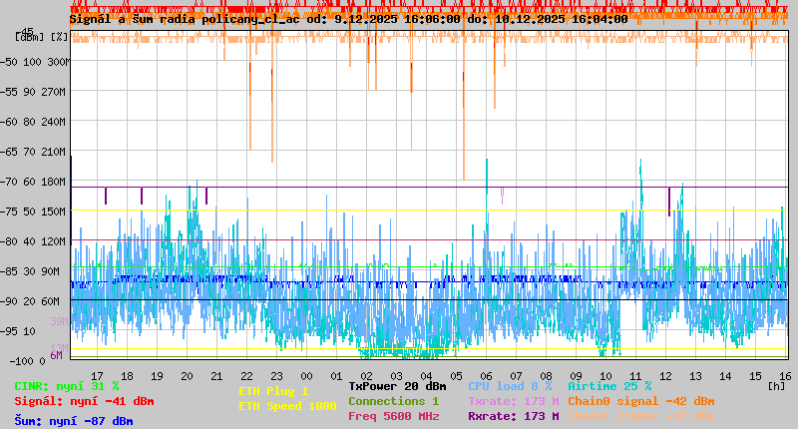Select the TxPower 20 dBm legend label

pos(397,386)
